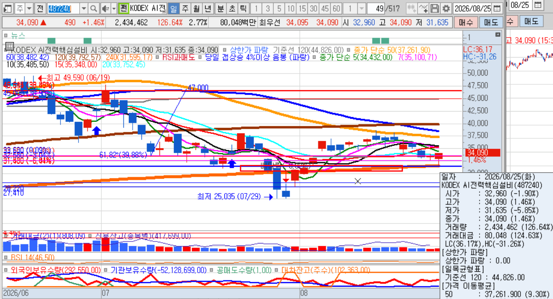553x299 pixels.
Task: Select the 15 interval button
Action: click(x=302, y=8)
